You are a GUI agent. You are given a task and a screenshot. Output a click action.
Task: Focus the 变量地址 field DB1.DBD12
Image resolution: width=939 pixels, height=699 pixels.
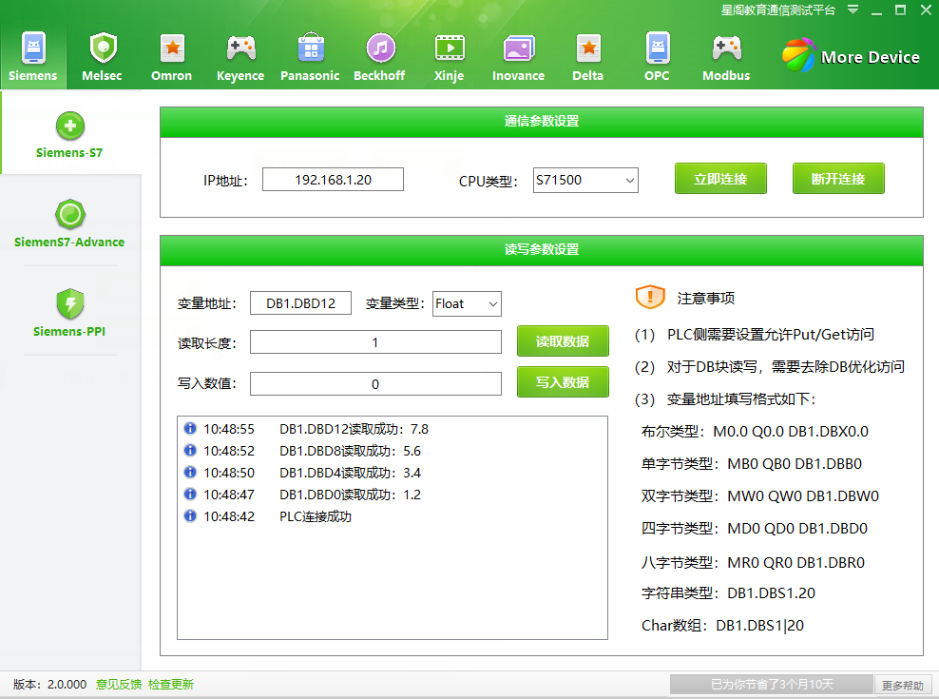(x=300, y=303)
